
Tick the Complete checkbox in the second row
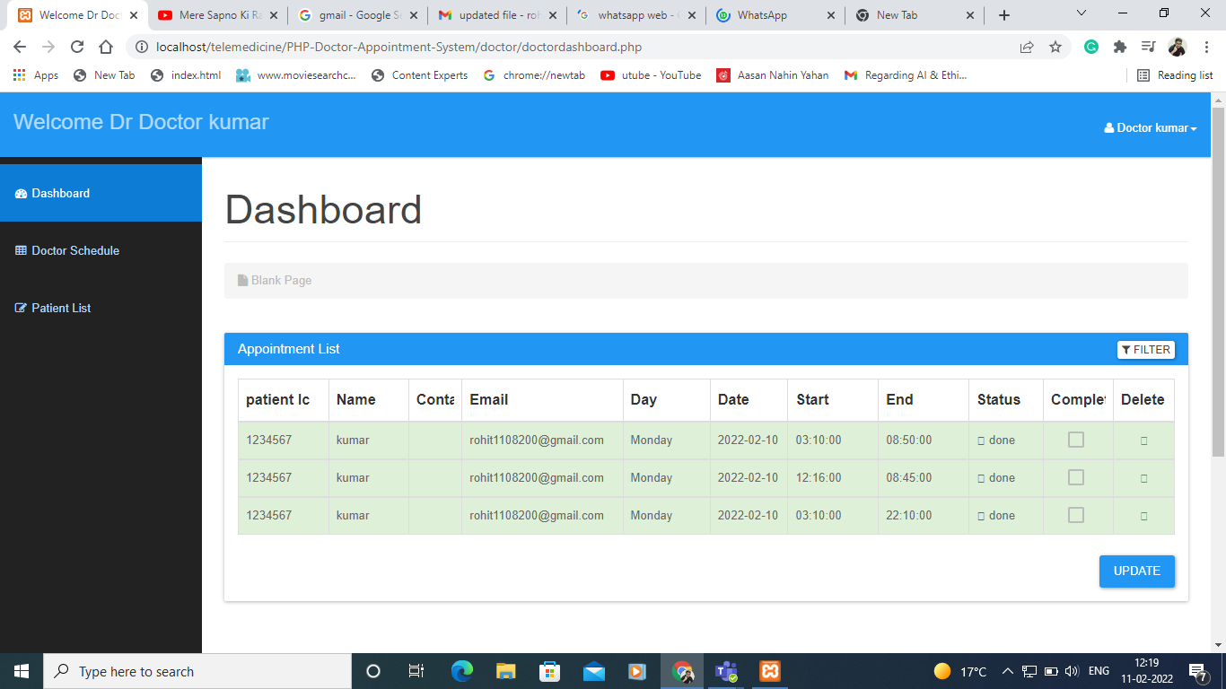1076,477
